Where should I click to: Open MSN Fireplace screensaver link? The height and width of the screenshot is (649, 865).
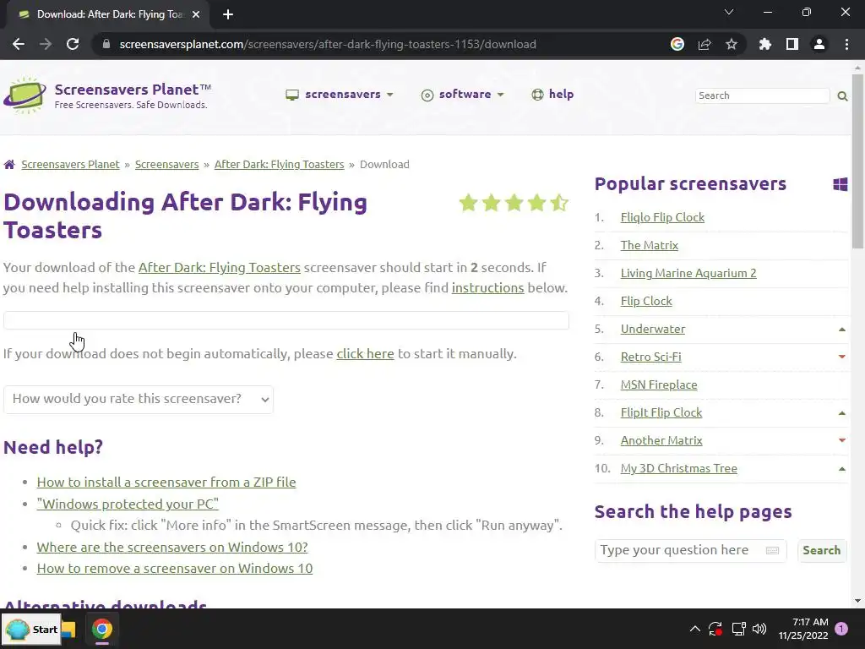(x=659, y=384)
